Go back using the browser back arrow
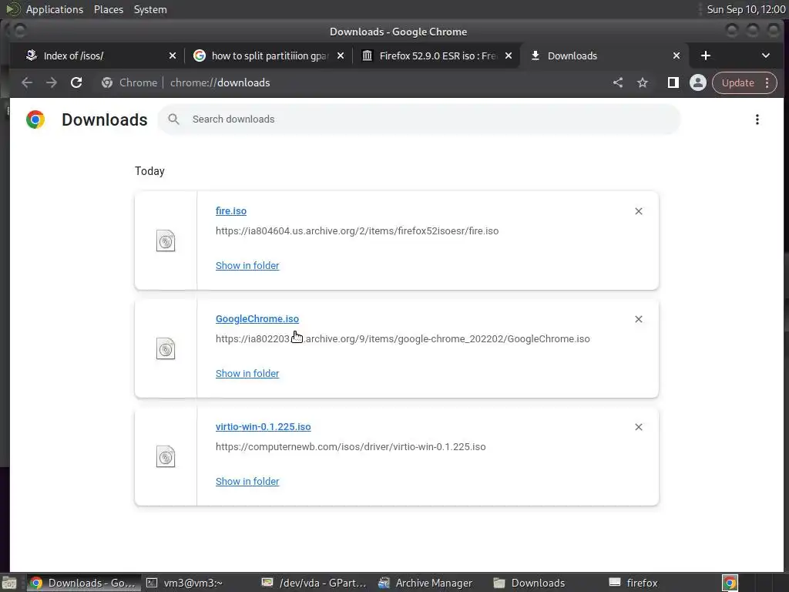 point(27,82)
